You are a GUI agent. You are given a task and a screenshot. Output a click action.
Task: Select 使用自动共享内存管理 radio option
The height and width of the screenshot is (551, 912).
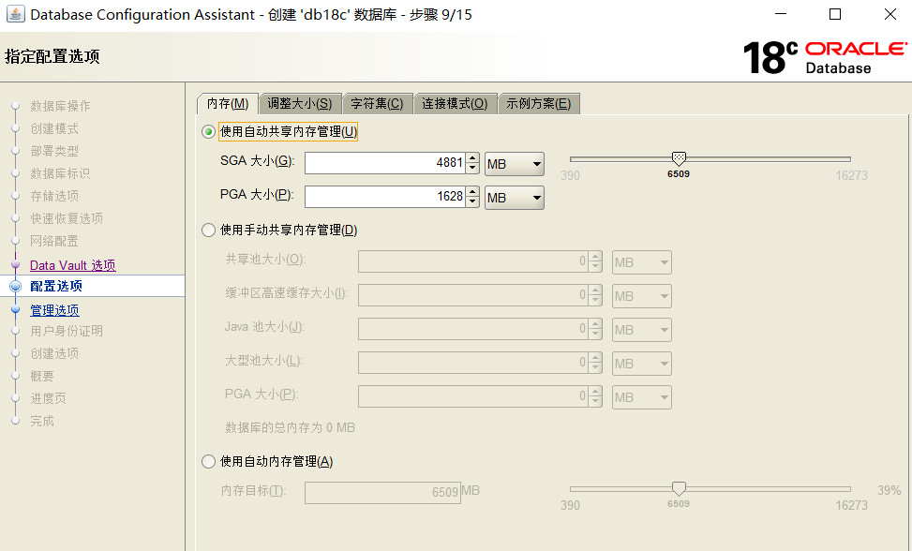point(209,132)
